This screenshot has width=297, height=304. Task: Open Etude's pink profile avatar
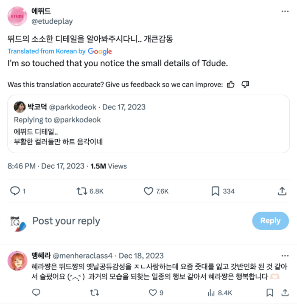pos(17,16)
